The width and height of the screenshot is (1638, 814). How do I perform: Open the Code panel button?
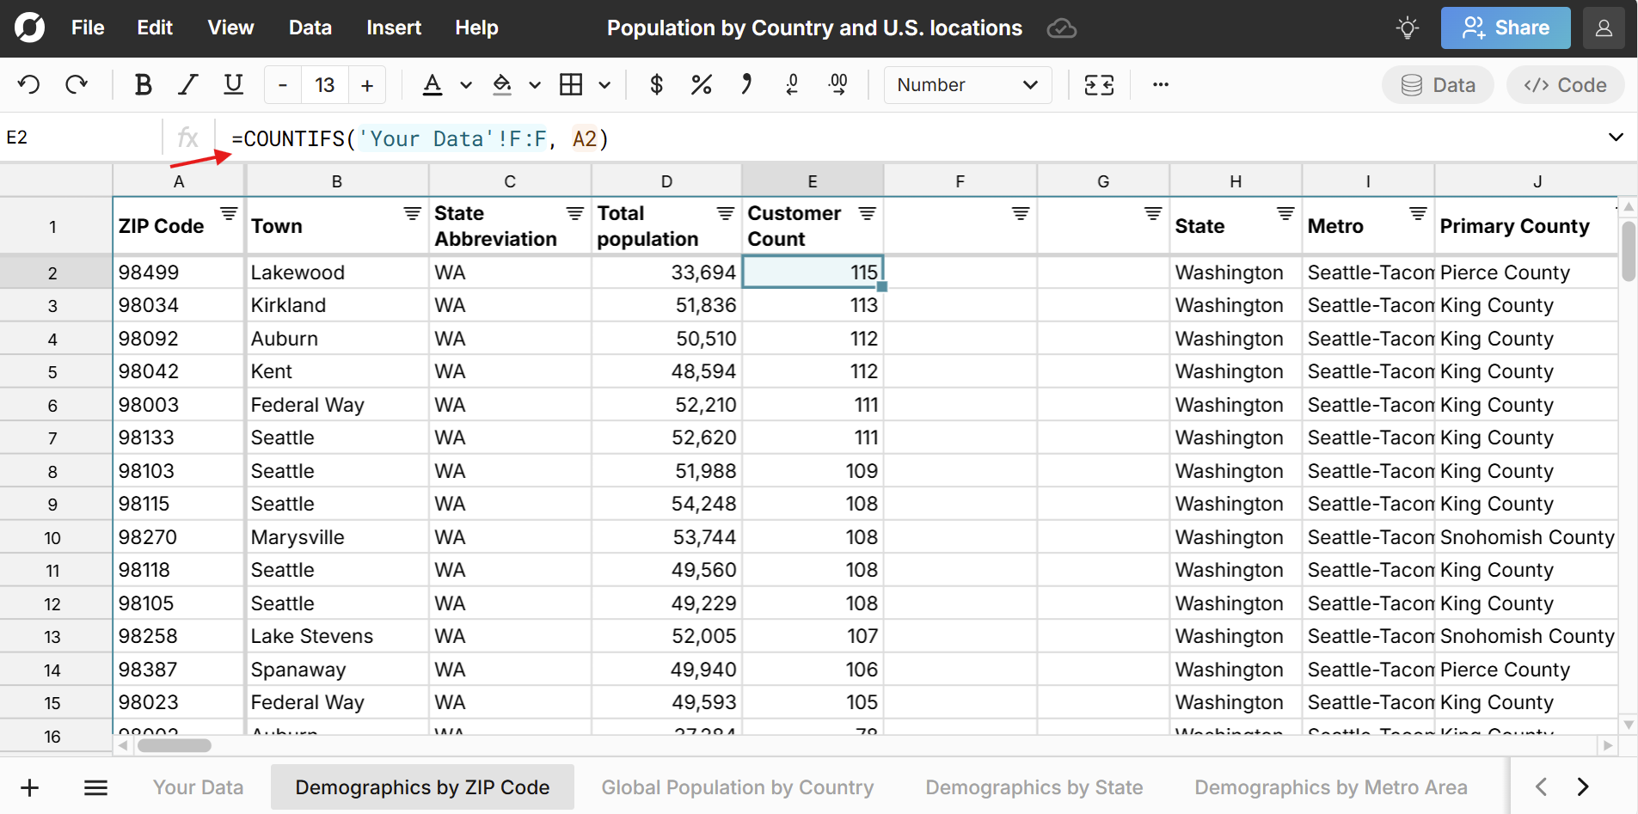[1565, 85]
